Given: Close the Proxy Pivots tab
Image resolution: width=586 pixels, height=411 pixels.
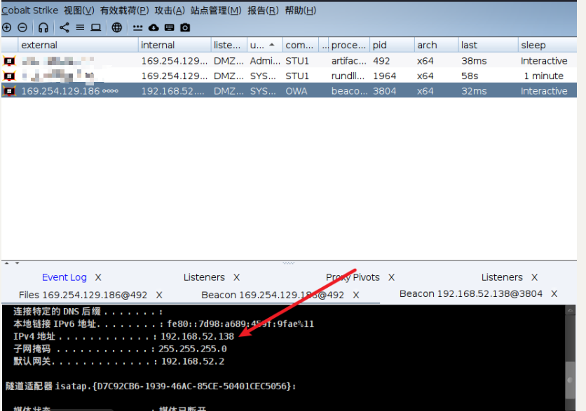Looking at the screenshot, I should tap(391, 277).
